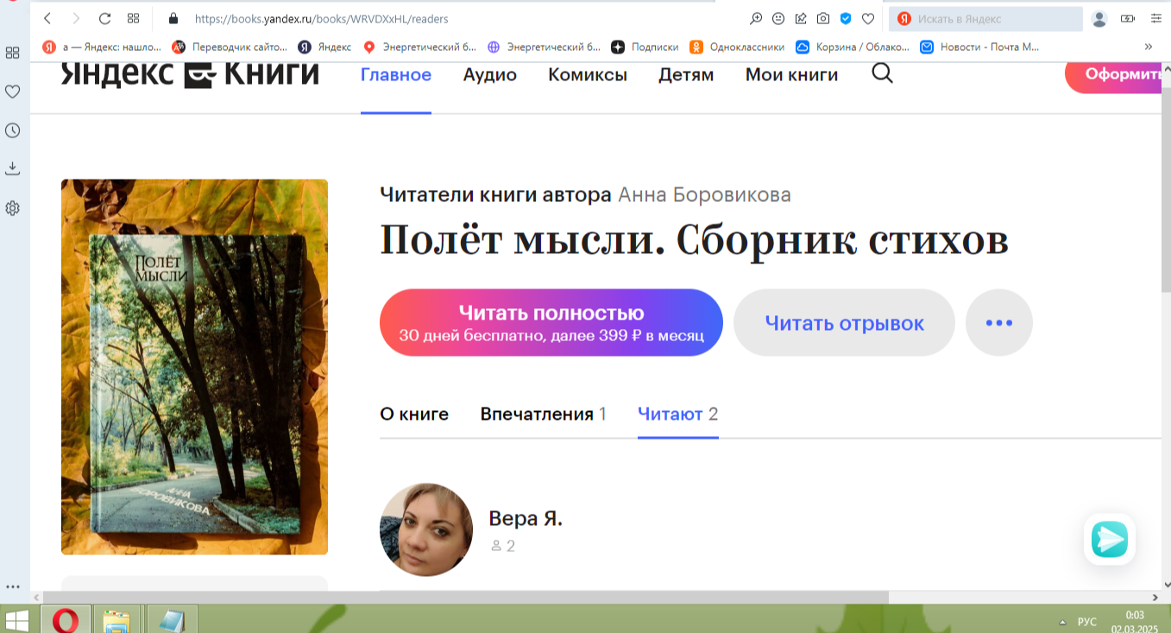Open the 'Корзина / Облако...' bookmark

(853, 47)
